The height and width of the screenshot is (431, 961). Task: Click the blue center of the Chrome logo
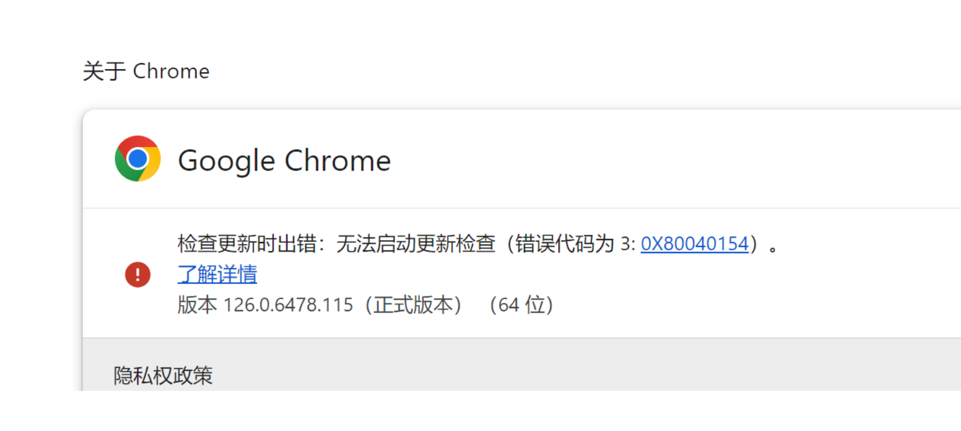138,158
